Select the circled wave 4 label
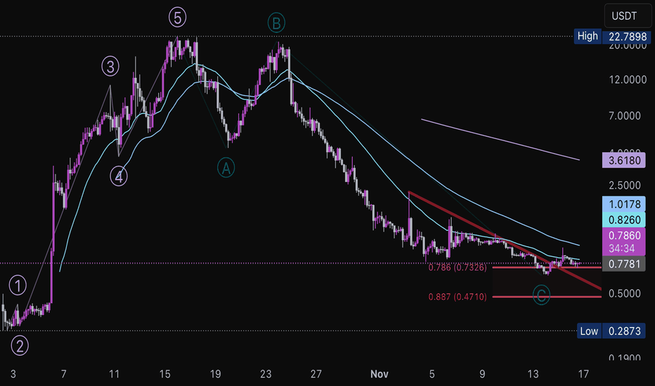 119,177
